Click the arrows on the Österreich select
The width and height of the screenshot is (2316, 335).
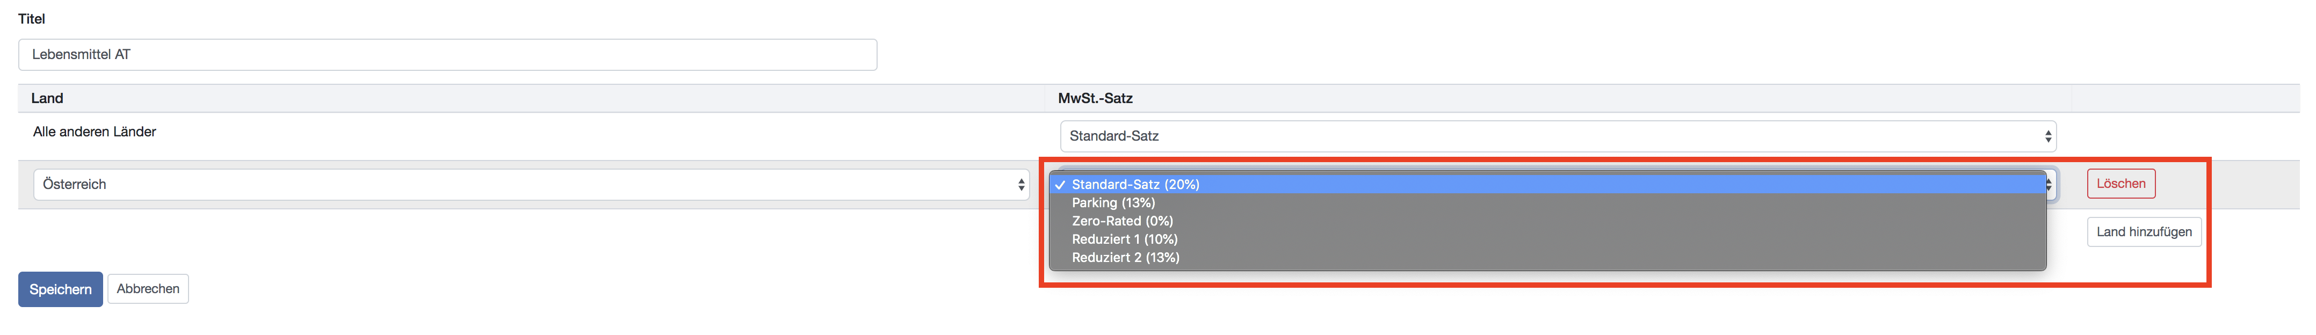[1021, 185]
